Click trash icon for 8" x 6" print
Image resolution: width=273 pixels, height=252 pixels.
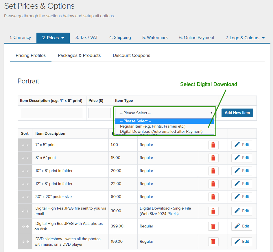tap(213, 158)
